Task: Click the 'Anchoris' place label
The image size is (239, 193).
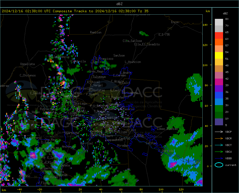Action: coord(68,147)
